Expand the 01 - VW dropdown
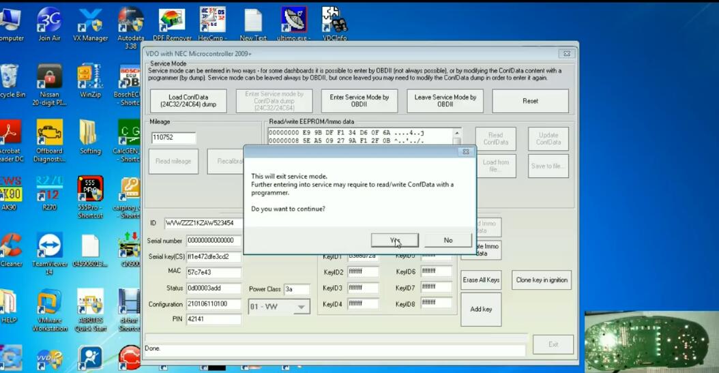This screenshot has height=373, width=719. tap(302, 307)
